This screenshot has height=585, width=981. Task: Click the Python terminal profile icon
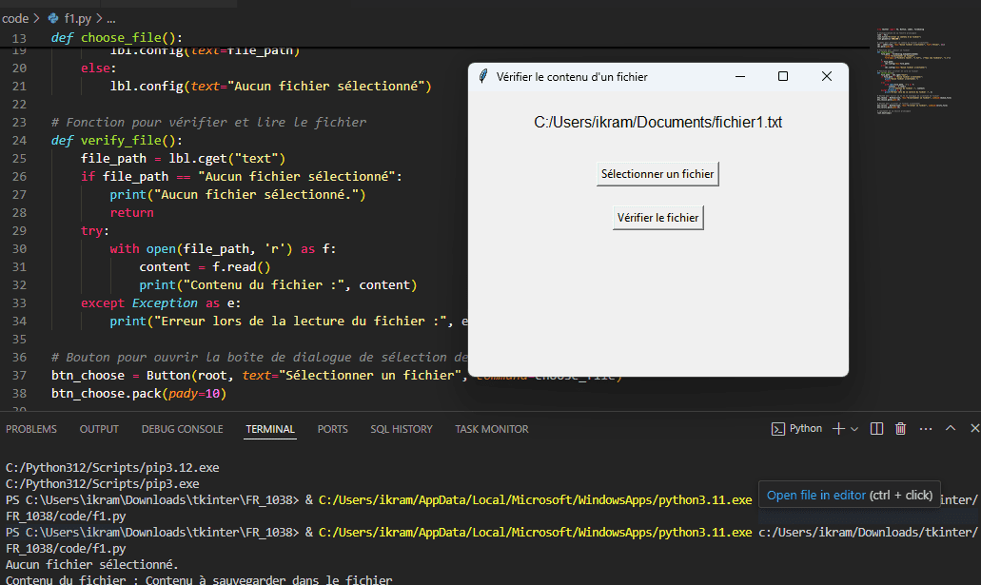tap(777, 429)
